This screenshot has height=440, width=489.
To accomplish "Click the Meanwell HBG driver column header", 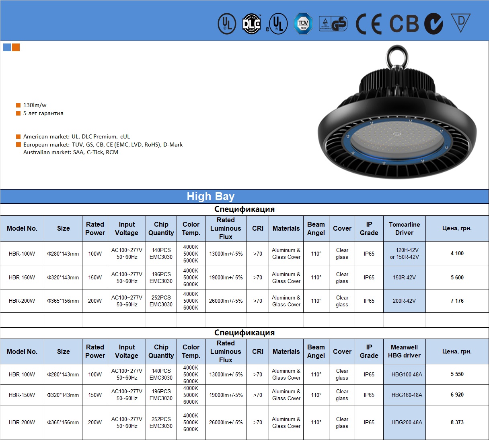I will 404,351.
